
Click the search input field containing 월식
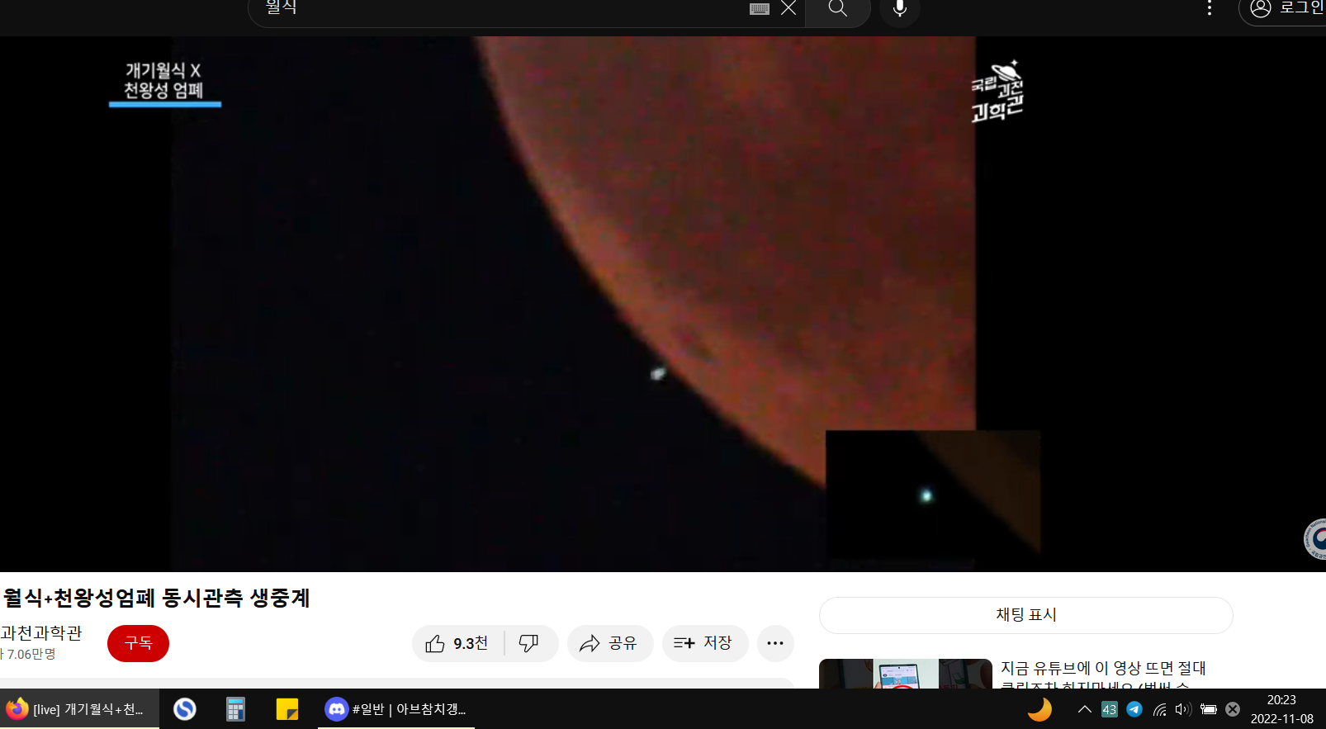pyautogui.click(x=495, y=9)
